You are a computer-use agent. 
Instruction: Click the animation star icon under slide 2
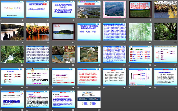27,20
